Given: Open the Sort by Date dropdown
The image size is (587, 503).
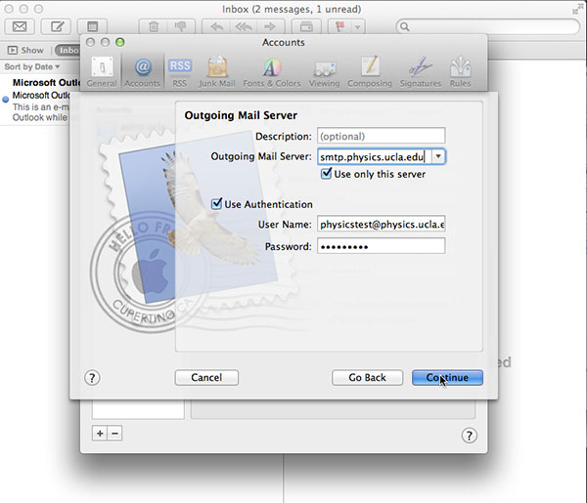Looking at the screenshot, I should (x=32, y=66).
